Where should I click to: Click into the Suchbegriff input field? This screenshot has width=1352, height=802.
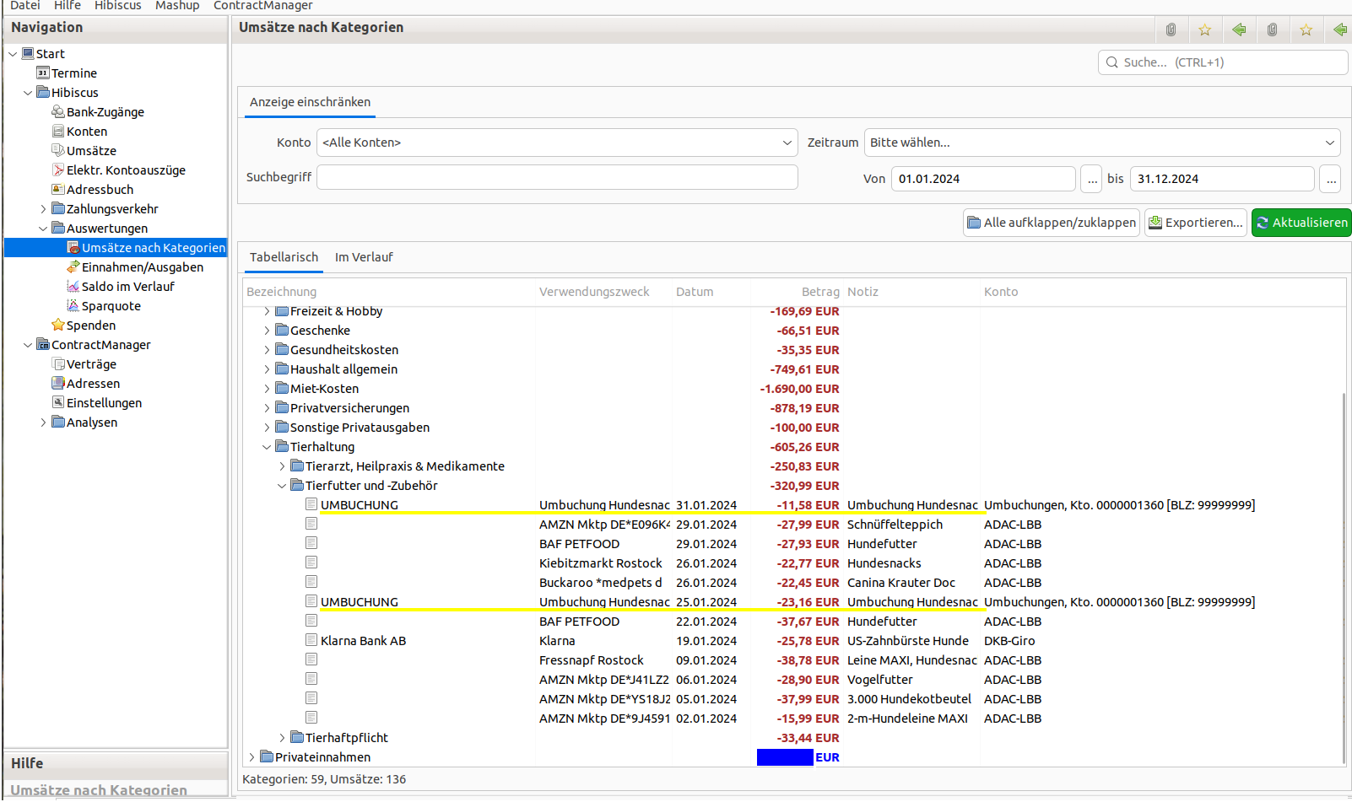[557, 177]
